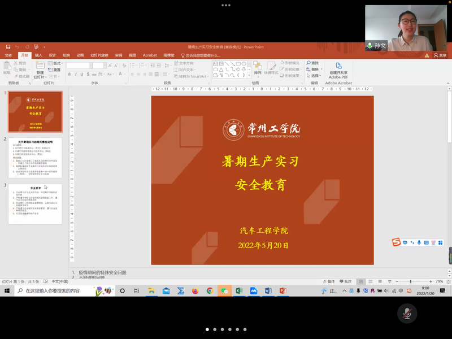Screen dimensions: 452x339
Task: Click the zoom slider handle
Action: click(411, 281)
